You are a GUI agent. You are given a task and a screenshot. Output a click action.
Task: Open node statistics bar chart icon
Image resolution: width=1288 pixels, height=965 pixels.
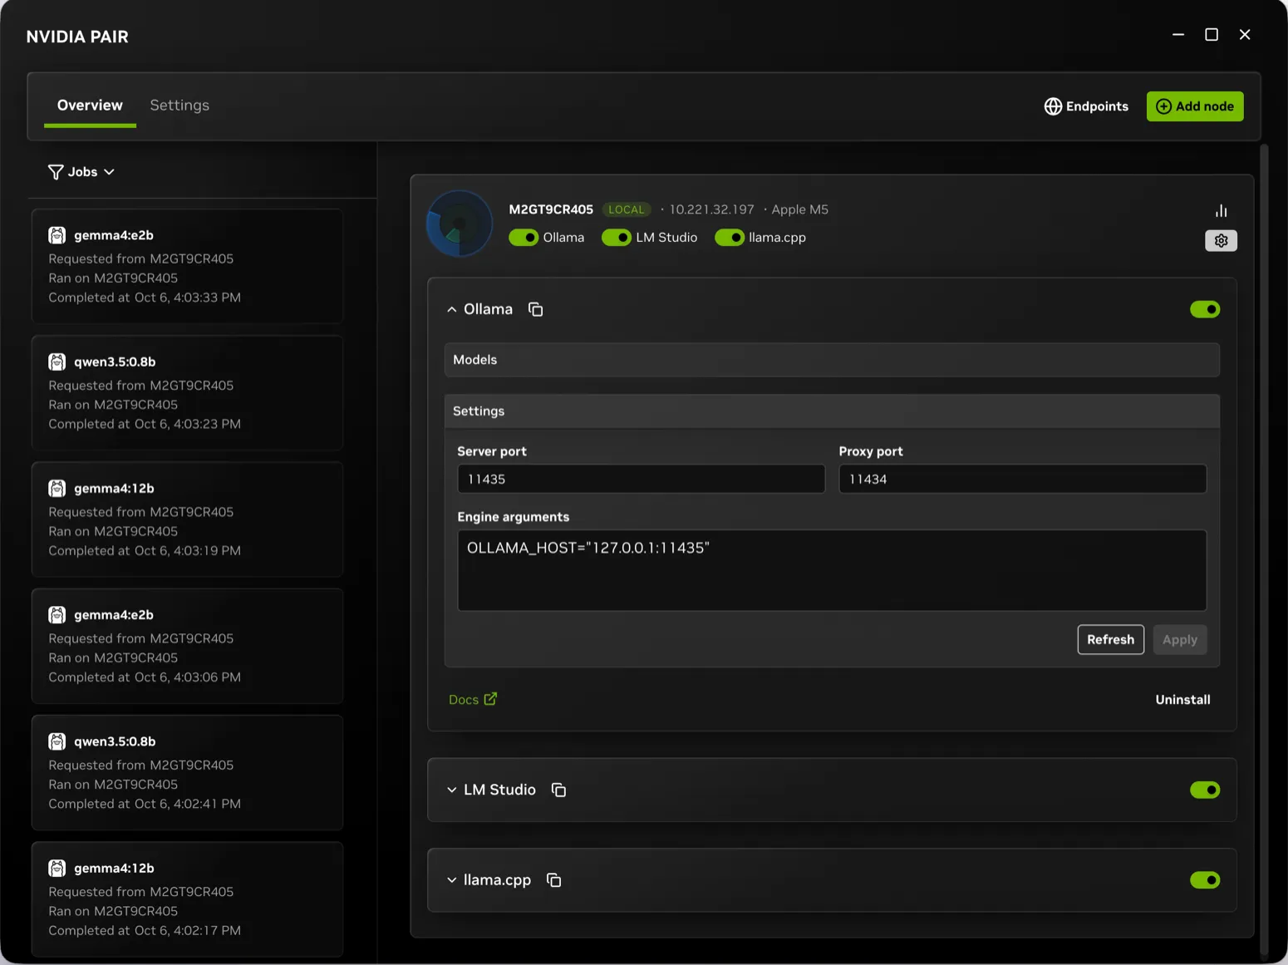[1221, 210]
